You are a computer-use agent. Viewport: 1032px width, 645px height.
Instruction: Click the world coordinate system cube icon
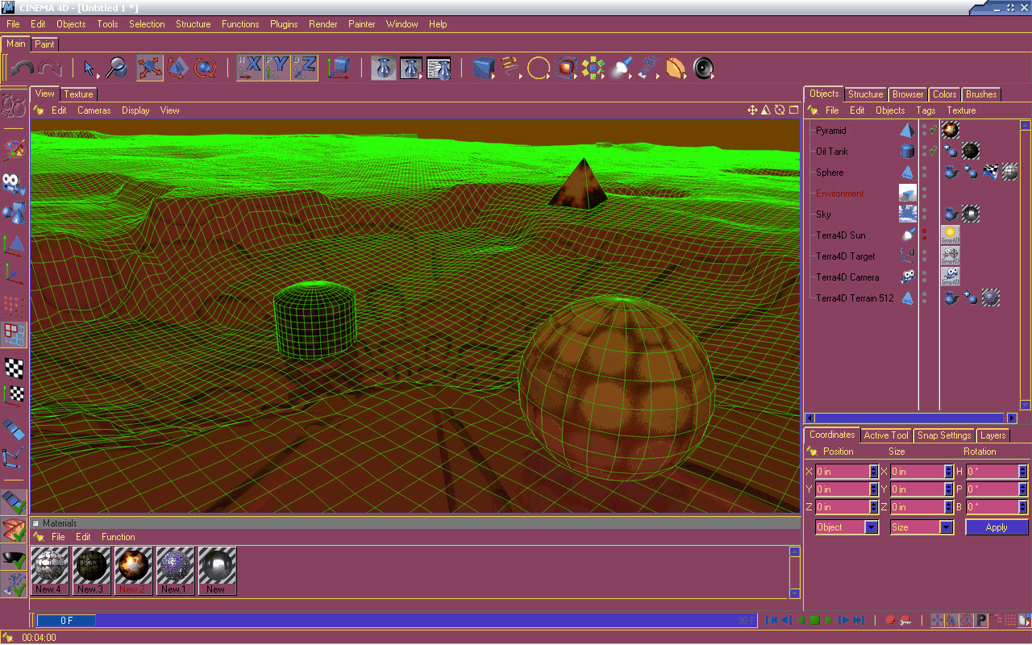338,69
